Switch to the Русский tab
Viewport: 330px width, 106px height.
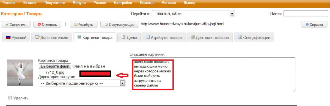(16, 37)
